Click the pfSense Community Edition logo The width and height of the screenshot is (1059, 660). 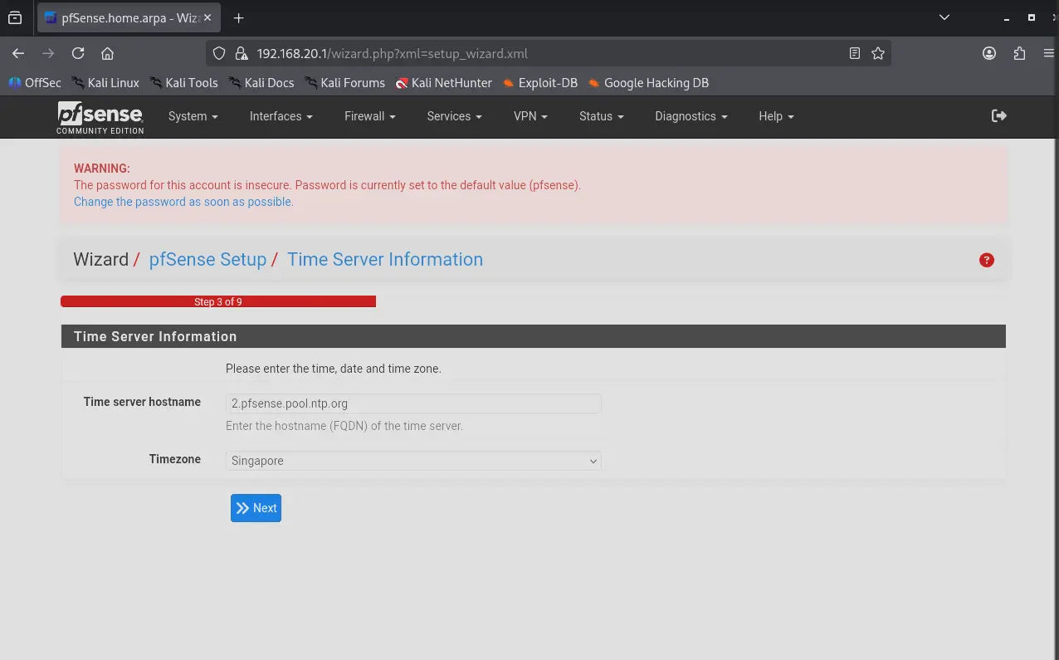(100, 117)
